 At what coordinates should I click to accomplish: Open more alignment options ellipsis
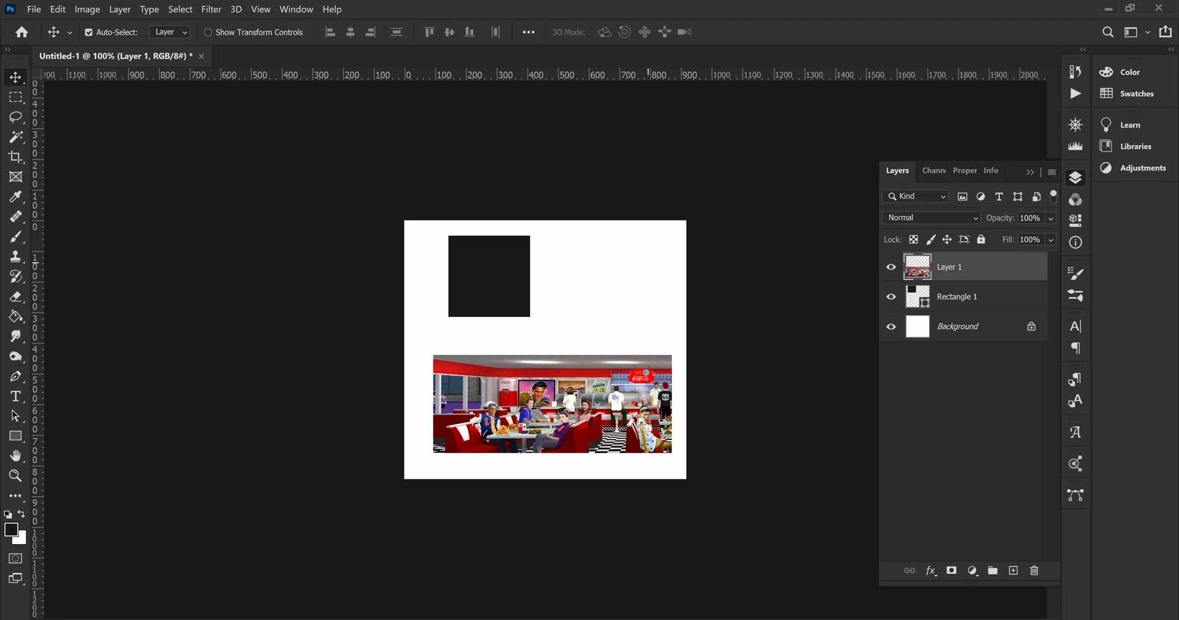tap(529, 32)
